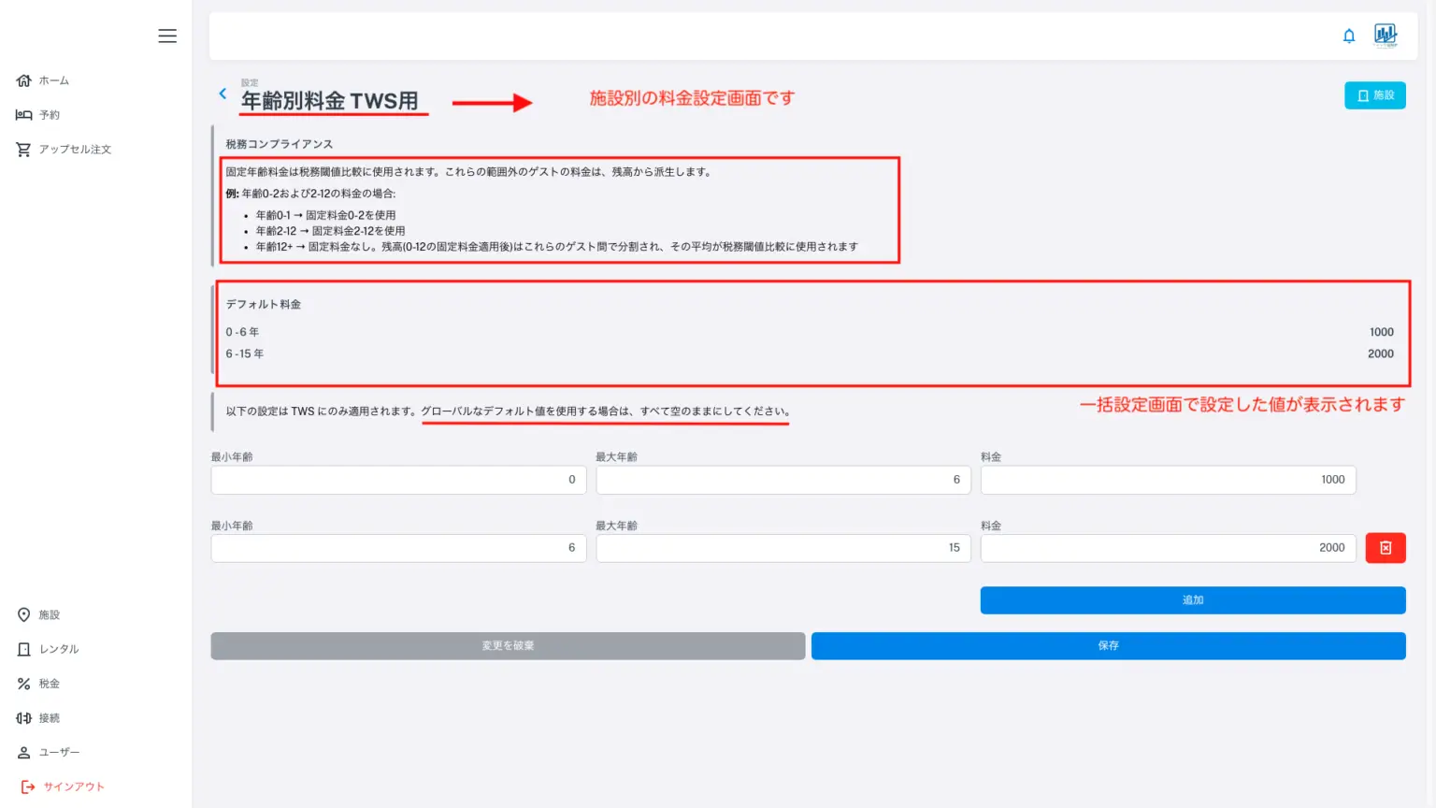1436x808 pixels.
Task: Click the profile logo avatar
Action: tap(1386, 36)
